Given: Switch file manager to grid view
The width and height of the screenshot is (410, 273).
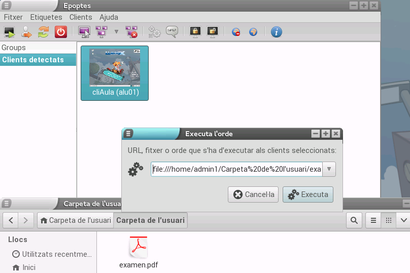Looking at the screenshot, I should point(388,220).
